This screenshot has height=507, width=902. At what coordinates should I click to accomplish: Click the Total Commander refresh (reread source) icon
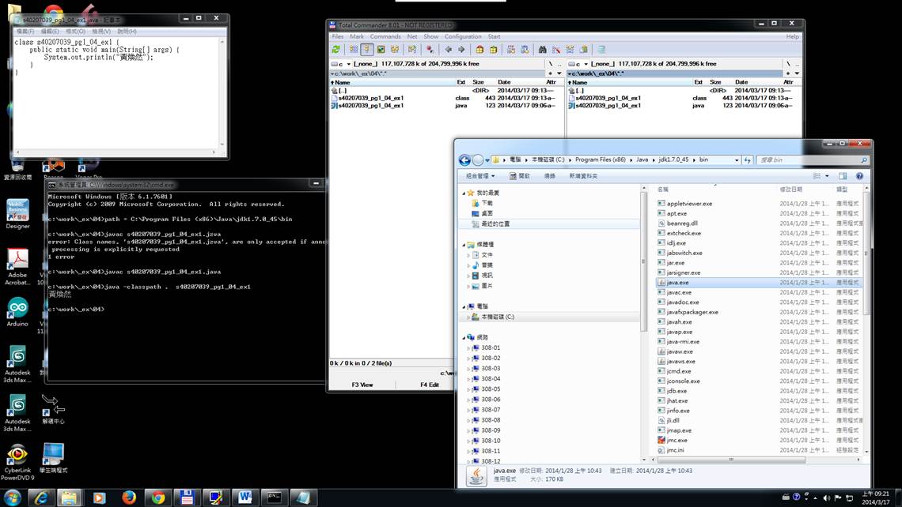coord(336,49)
